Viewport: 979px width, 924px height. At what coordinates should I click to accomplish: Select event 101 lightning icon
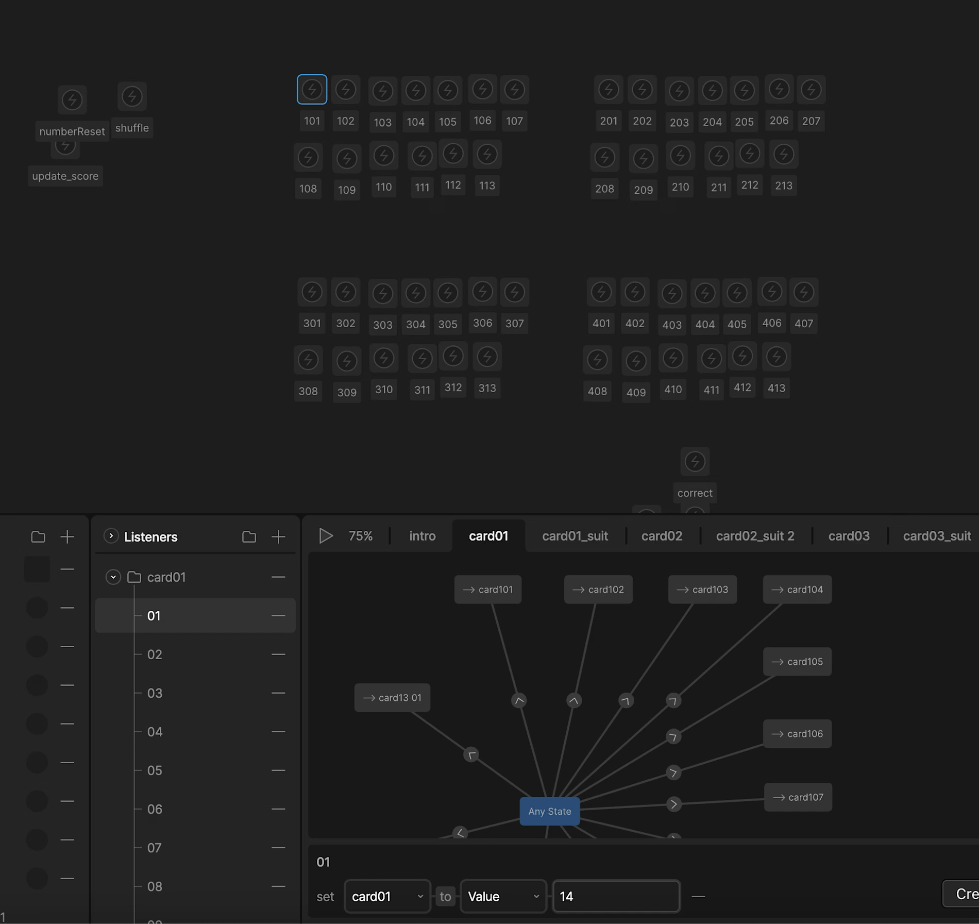click(312, 89)
